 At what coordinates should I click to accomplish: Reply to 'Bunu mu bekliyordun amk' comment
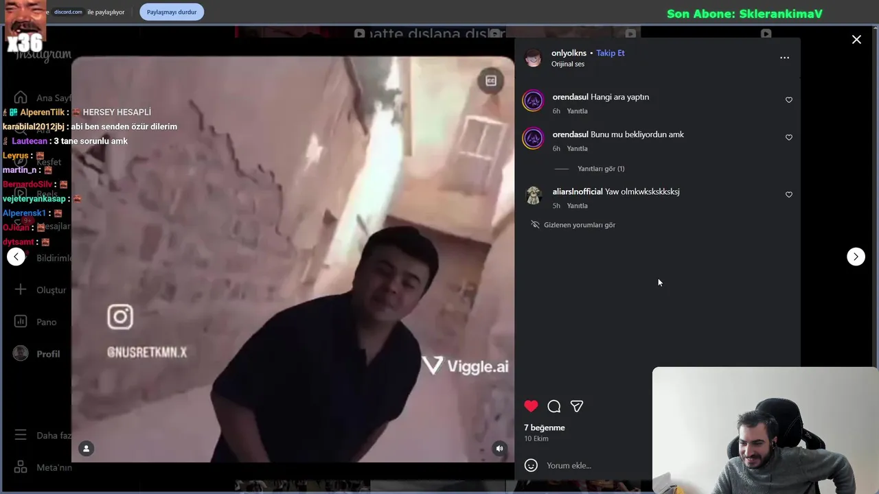pyautogui.click(x=577, y=148)
